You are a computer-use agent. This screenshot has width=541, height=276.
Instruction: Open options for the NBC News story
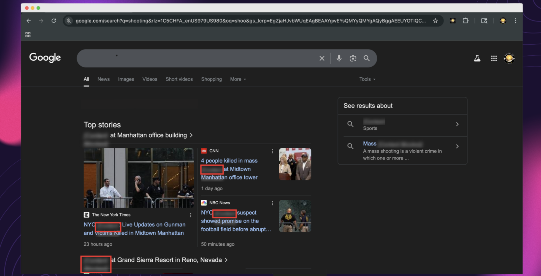coord(272,203)
